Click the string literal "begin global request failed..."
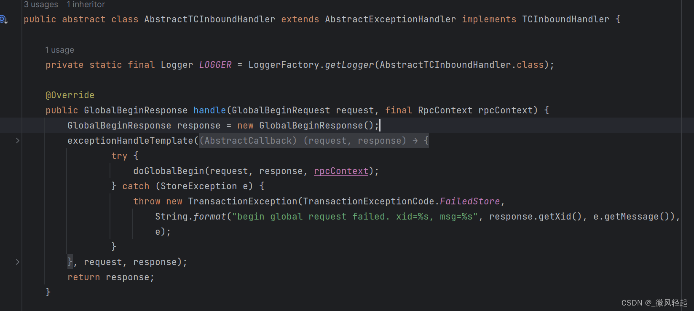The width and height of the screenshot is (694, 311). 355,217
